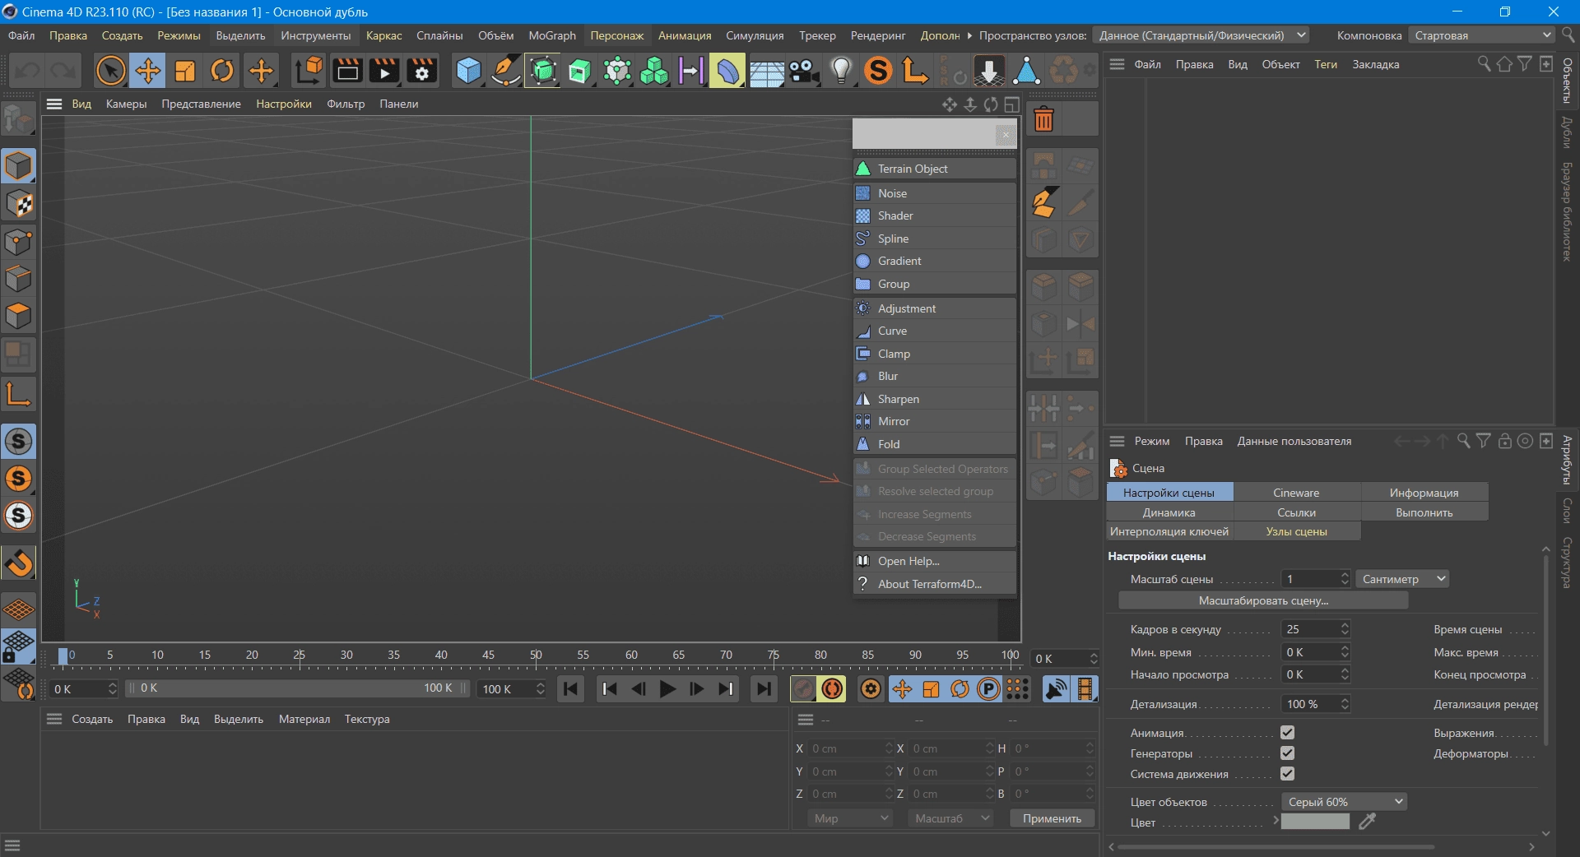Screen dimensions: 1580x857
Task: Toggle Autokeying record button
Action: tap(833, 689)
